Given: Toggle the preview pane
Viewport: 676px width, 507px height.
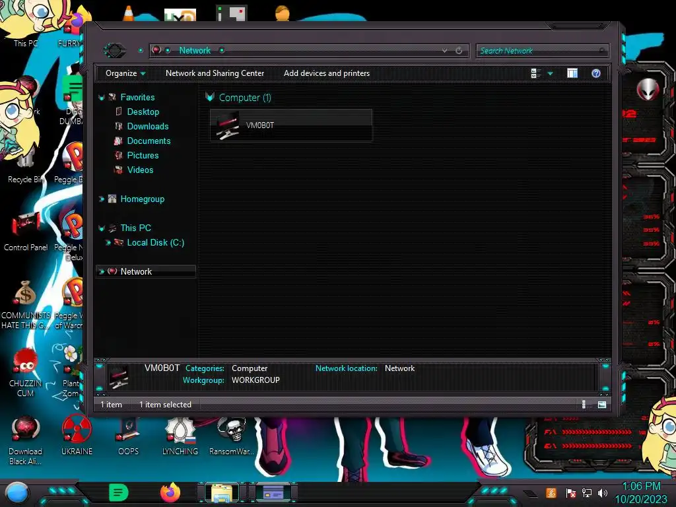Looking at the screenshot, I should (572, 73).
